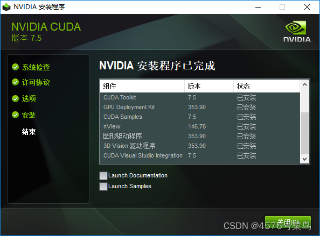The width and height of the screenshot is (320, 236).
Task: Click the 组件 column header
Action: point(142,86)
